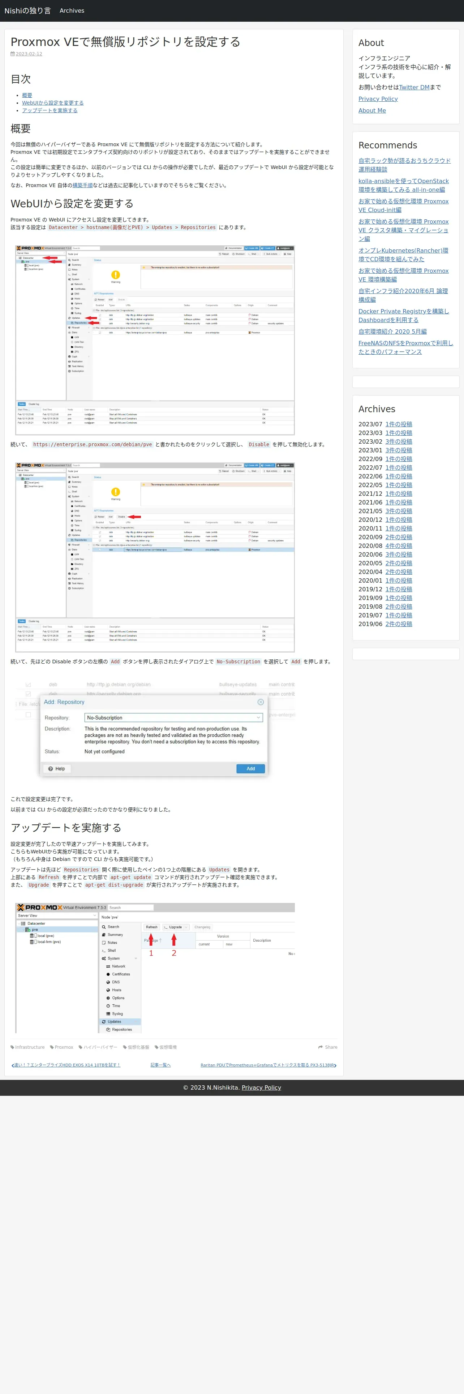The height and width of the screenshot is (1394, 464).
Task: Jump to アップデートを実施する in contents
Action: (x=50, y=110)
